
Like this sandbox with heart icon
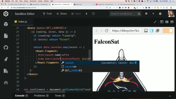pyautogui.click(x=93, y=14)
